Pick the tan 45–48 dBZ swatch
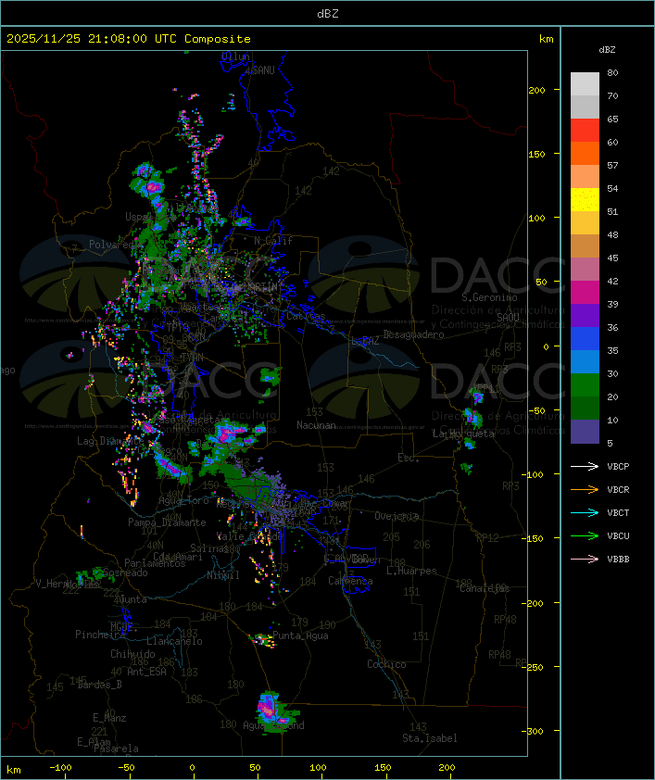Image resolution: width=655 pixels, height=780 pixels. tap(585, 245)
